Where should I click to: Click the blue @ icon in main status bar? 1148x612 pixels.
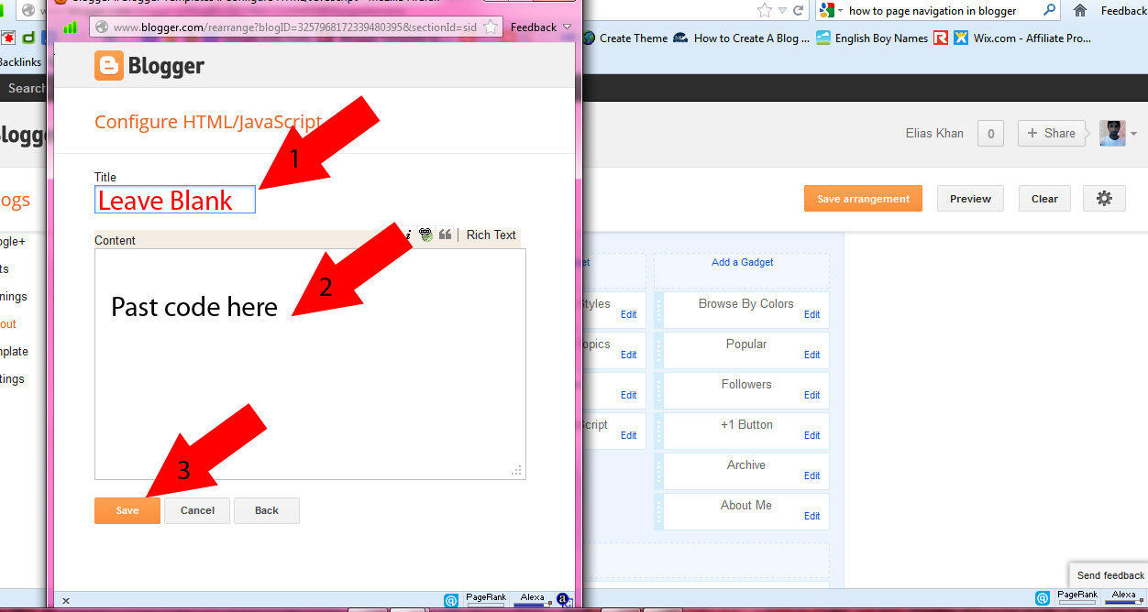[1043, 598]
